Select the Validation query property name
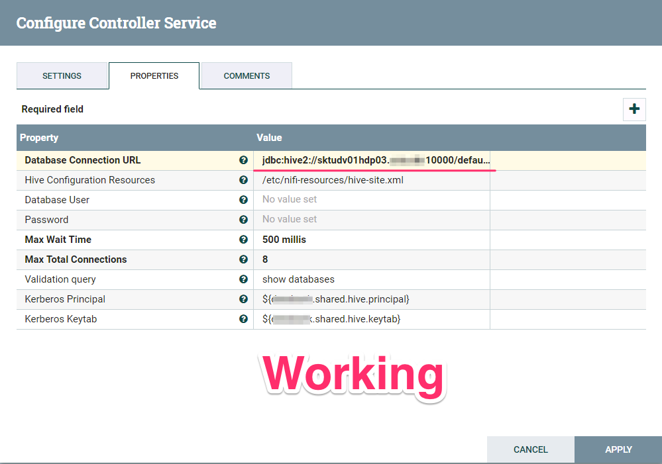The image size is (662, 464). tap(60, 279)
